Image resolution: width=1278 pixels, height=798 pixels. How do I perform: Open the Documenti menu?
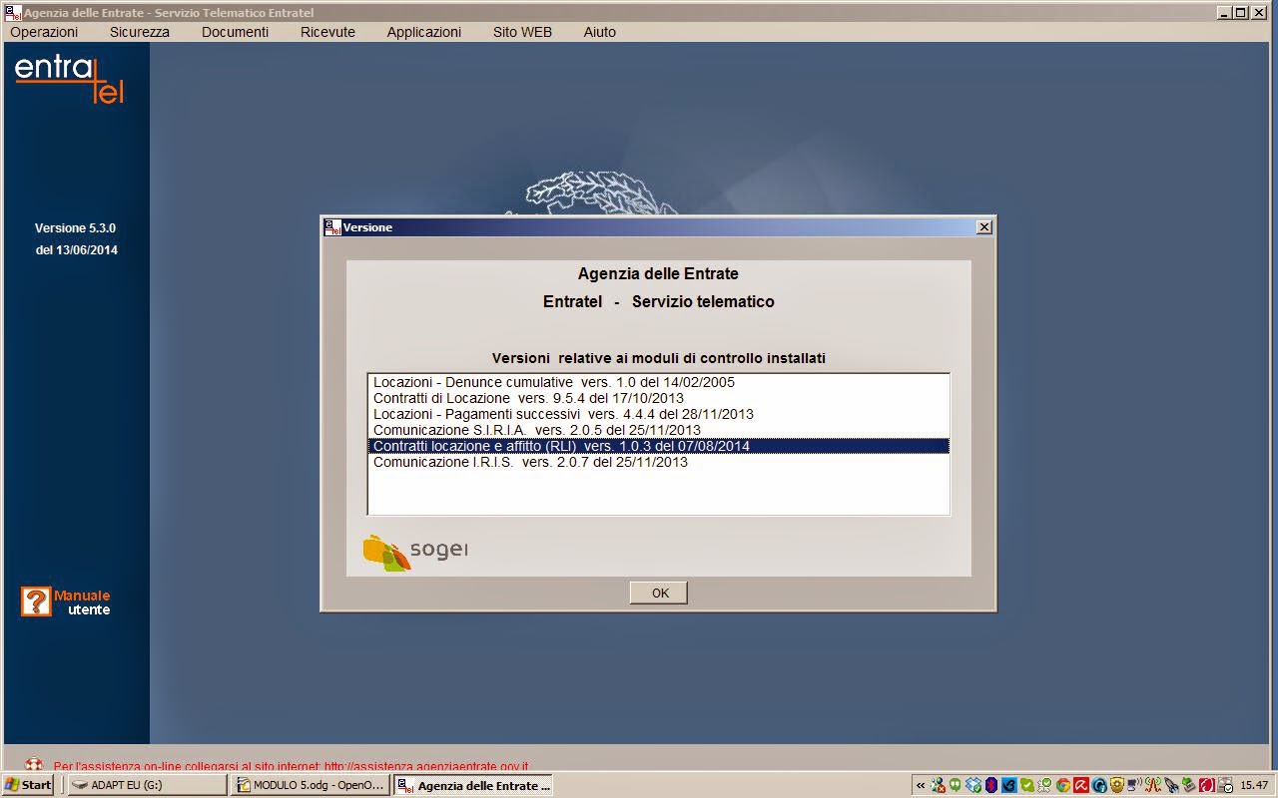(x=235, y=32)
